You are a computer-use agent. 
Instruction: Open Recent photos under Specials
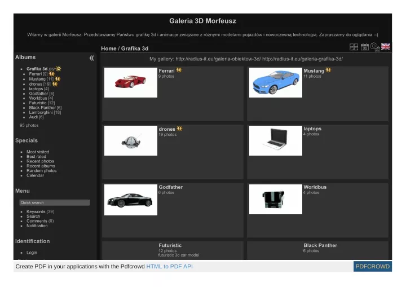(40, 161)
